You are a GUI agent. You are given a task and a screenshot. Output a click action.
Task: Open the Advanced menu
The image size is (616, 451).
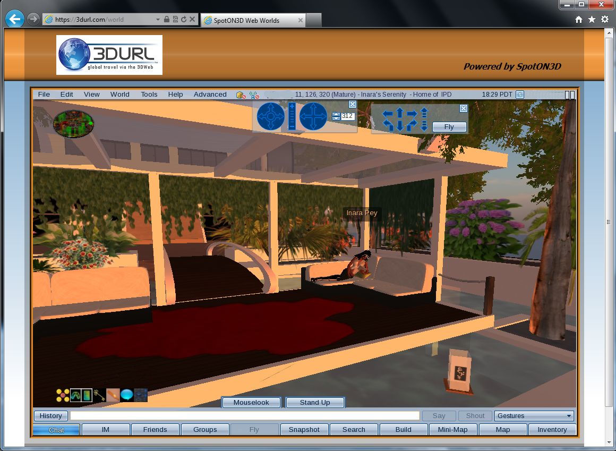point(210,95)
